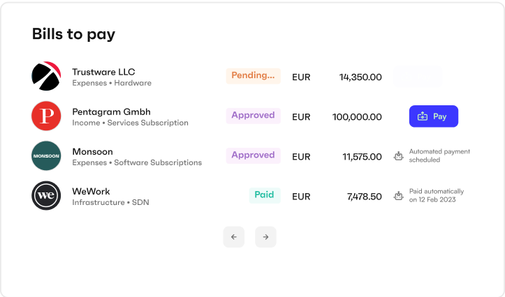
Task: Click the Trustware LLC logo
Action: [x=46, y=76]
